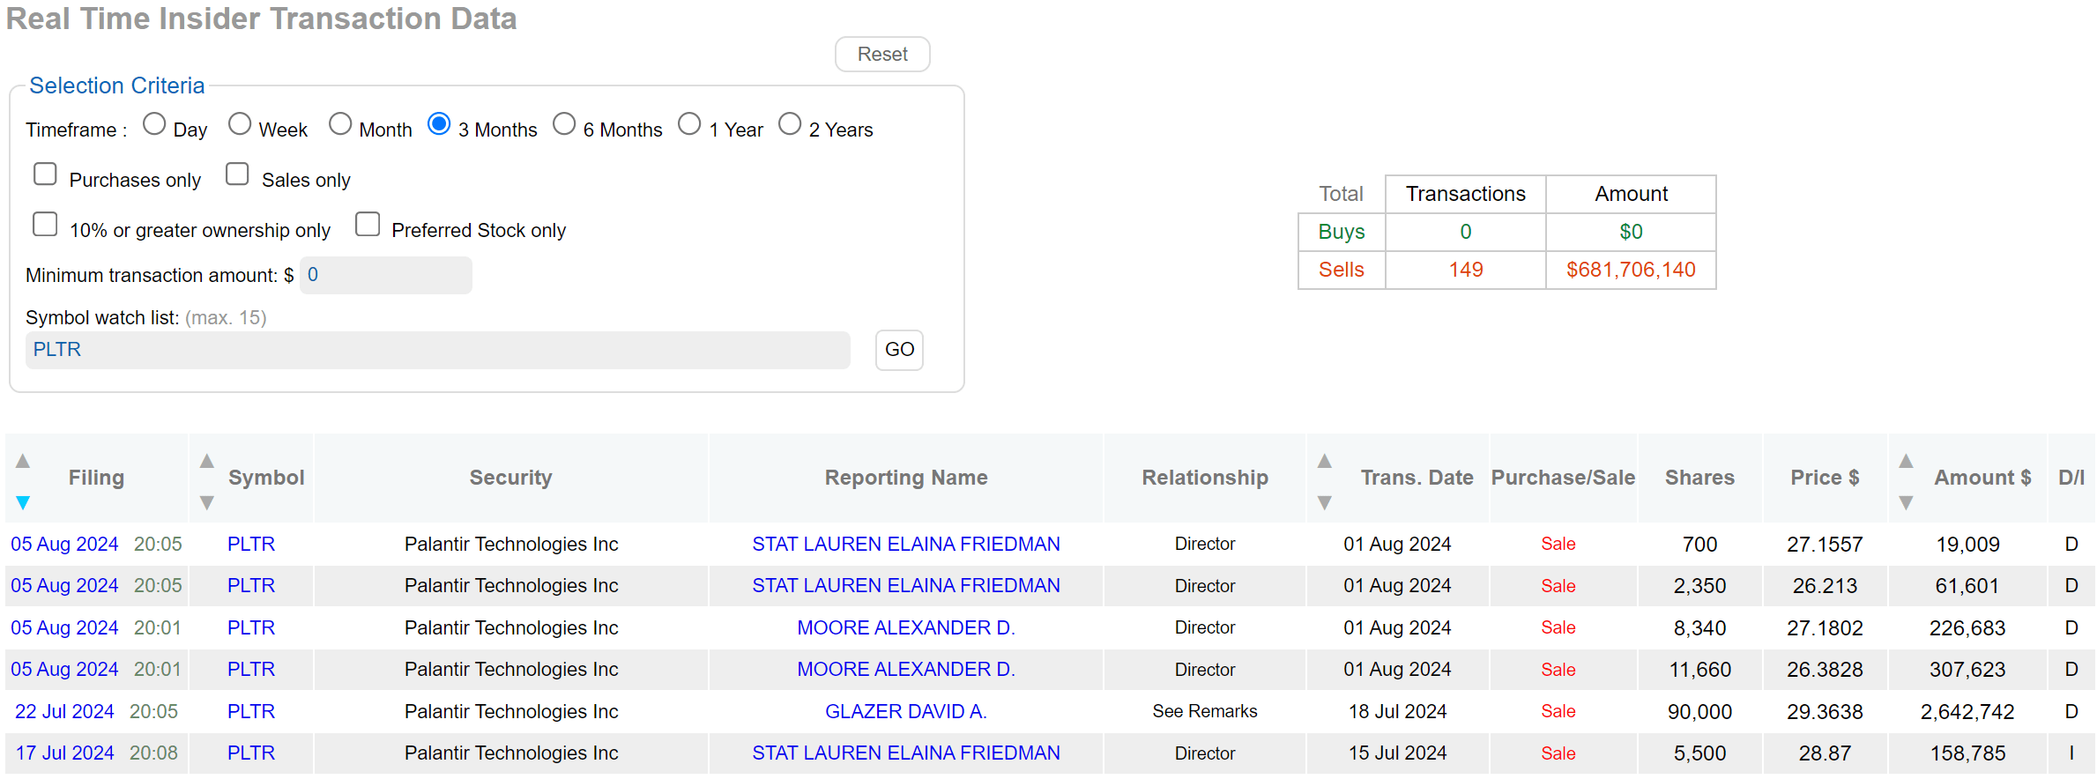The height and width of the screenshot is (779, 2097).
Task: Click Symbol column descending sort arrow
Action: [x=207, y=502]
